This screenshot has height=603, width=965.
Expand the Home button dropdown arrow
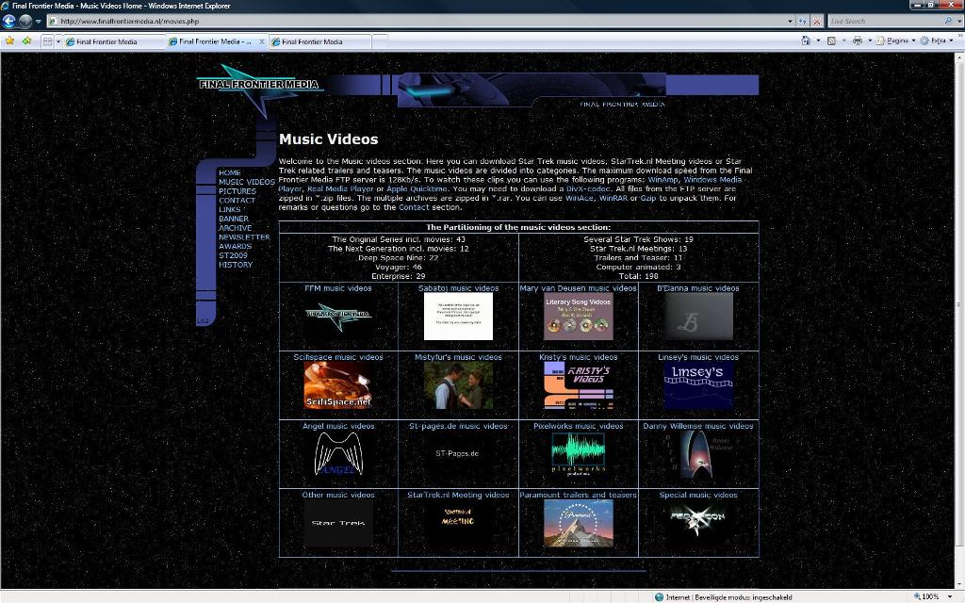click(x=818, y=41)
